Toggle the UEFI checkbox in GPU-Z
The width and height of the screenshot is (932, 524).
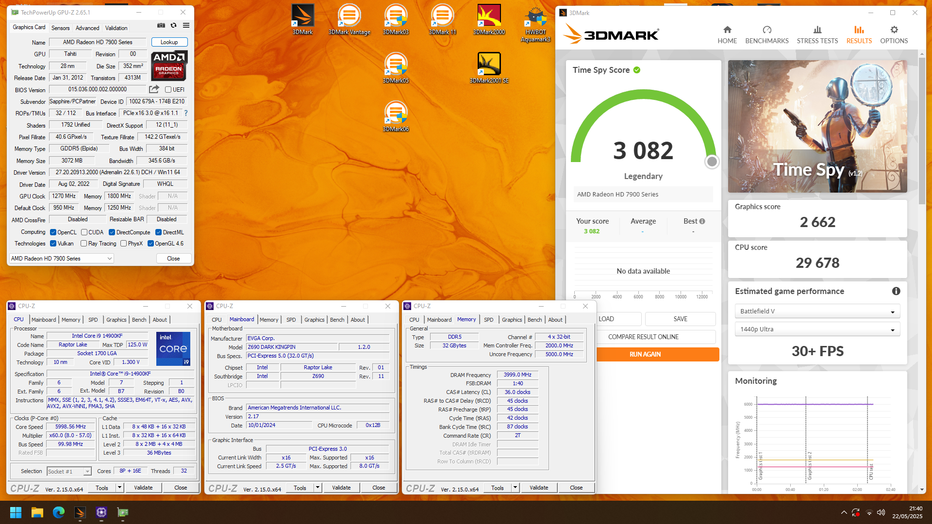(x=168, y=90)
